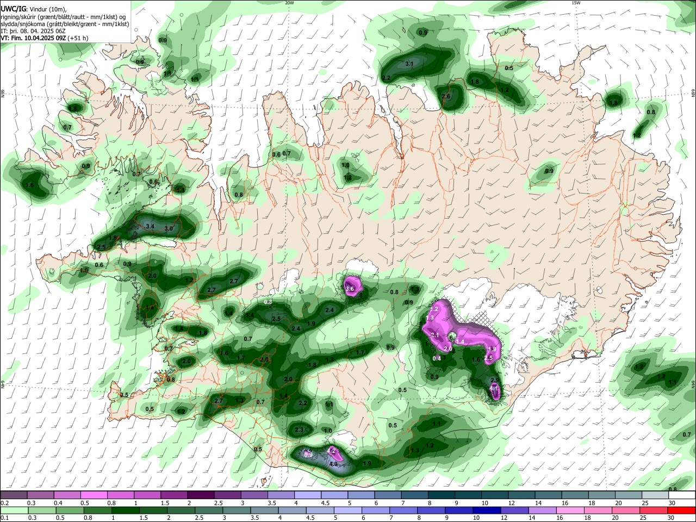Click the 2.9 precipitation value on map
696x522 pixels.
point(495,380)
